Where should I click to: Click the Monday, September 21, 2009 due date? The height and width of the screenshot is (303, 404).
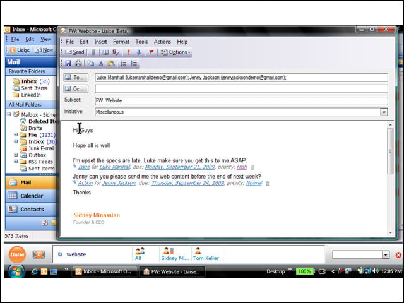coord(180,167)
